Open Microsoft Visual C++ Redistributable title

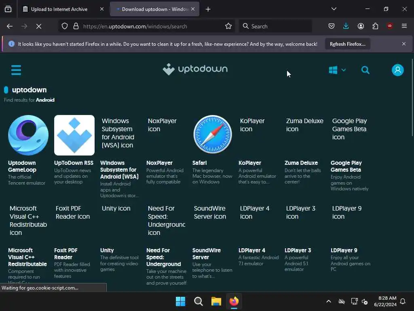[x=27, y=257]
